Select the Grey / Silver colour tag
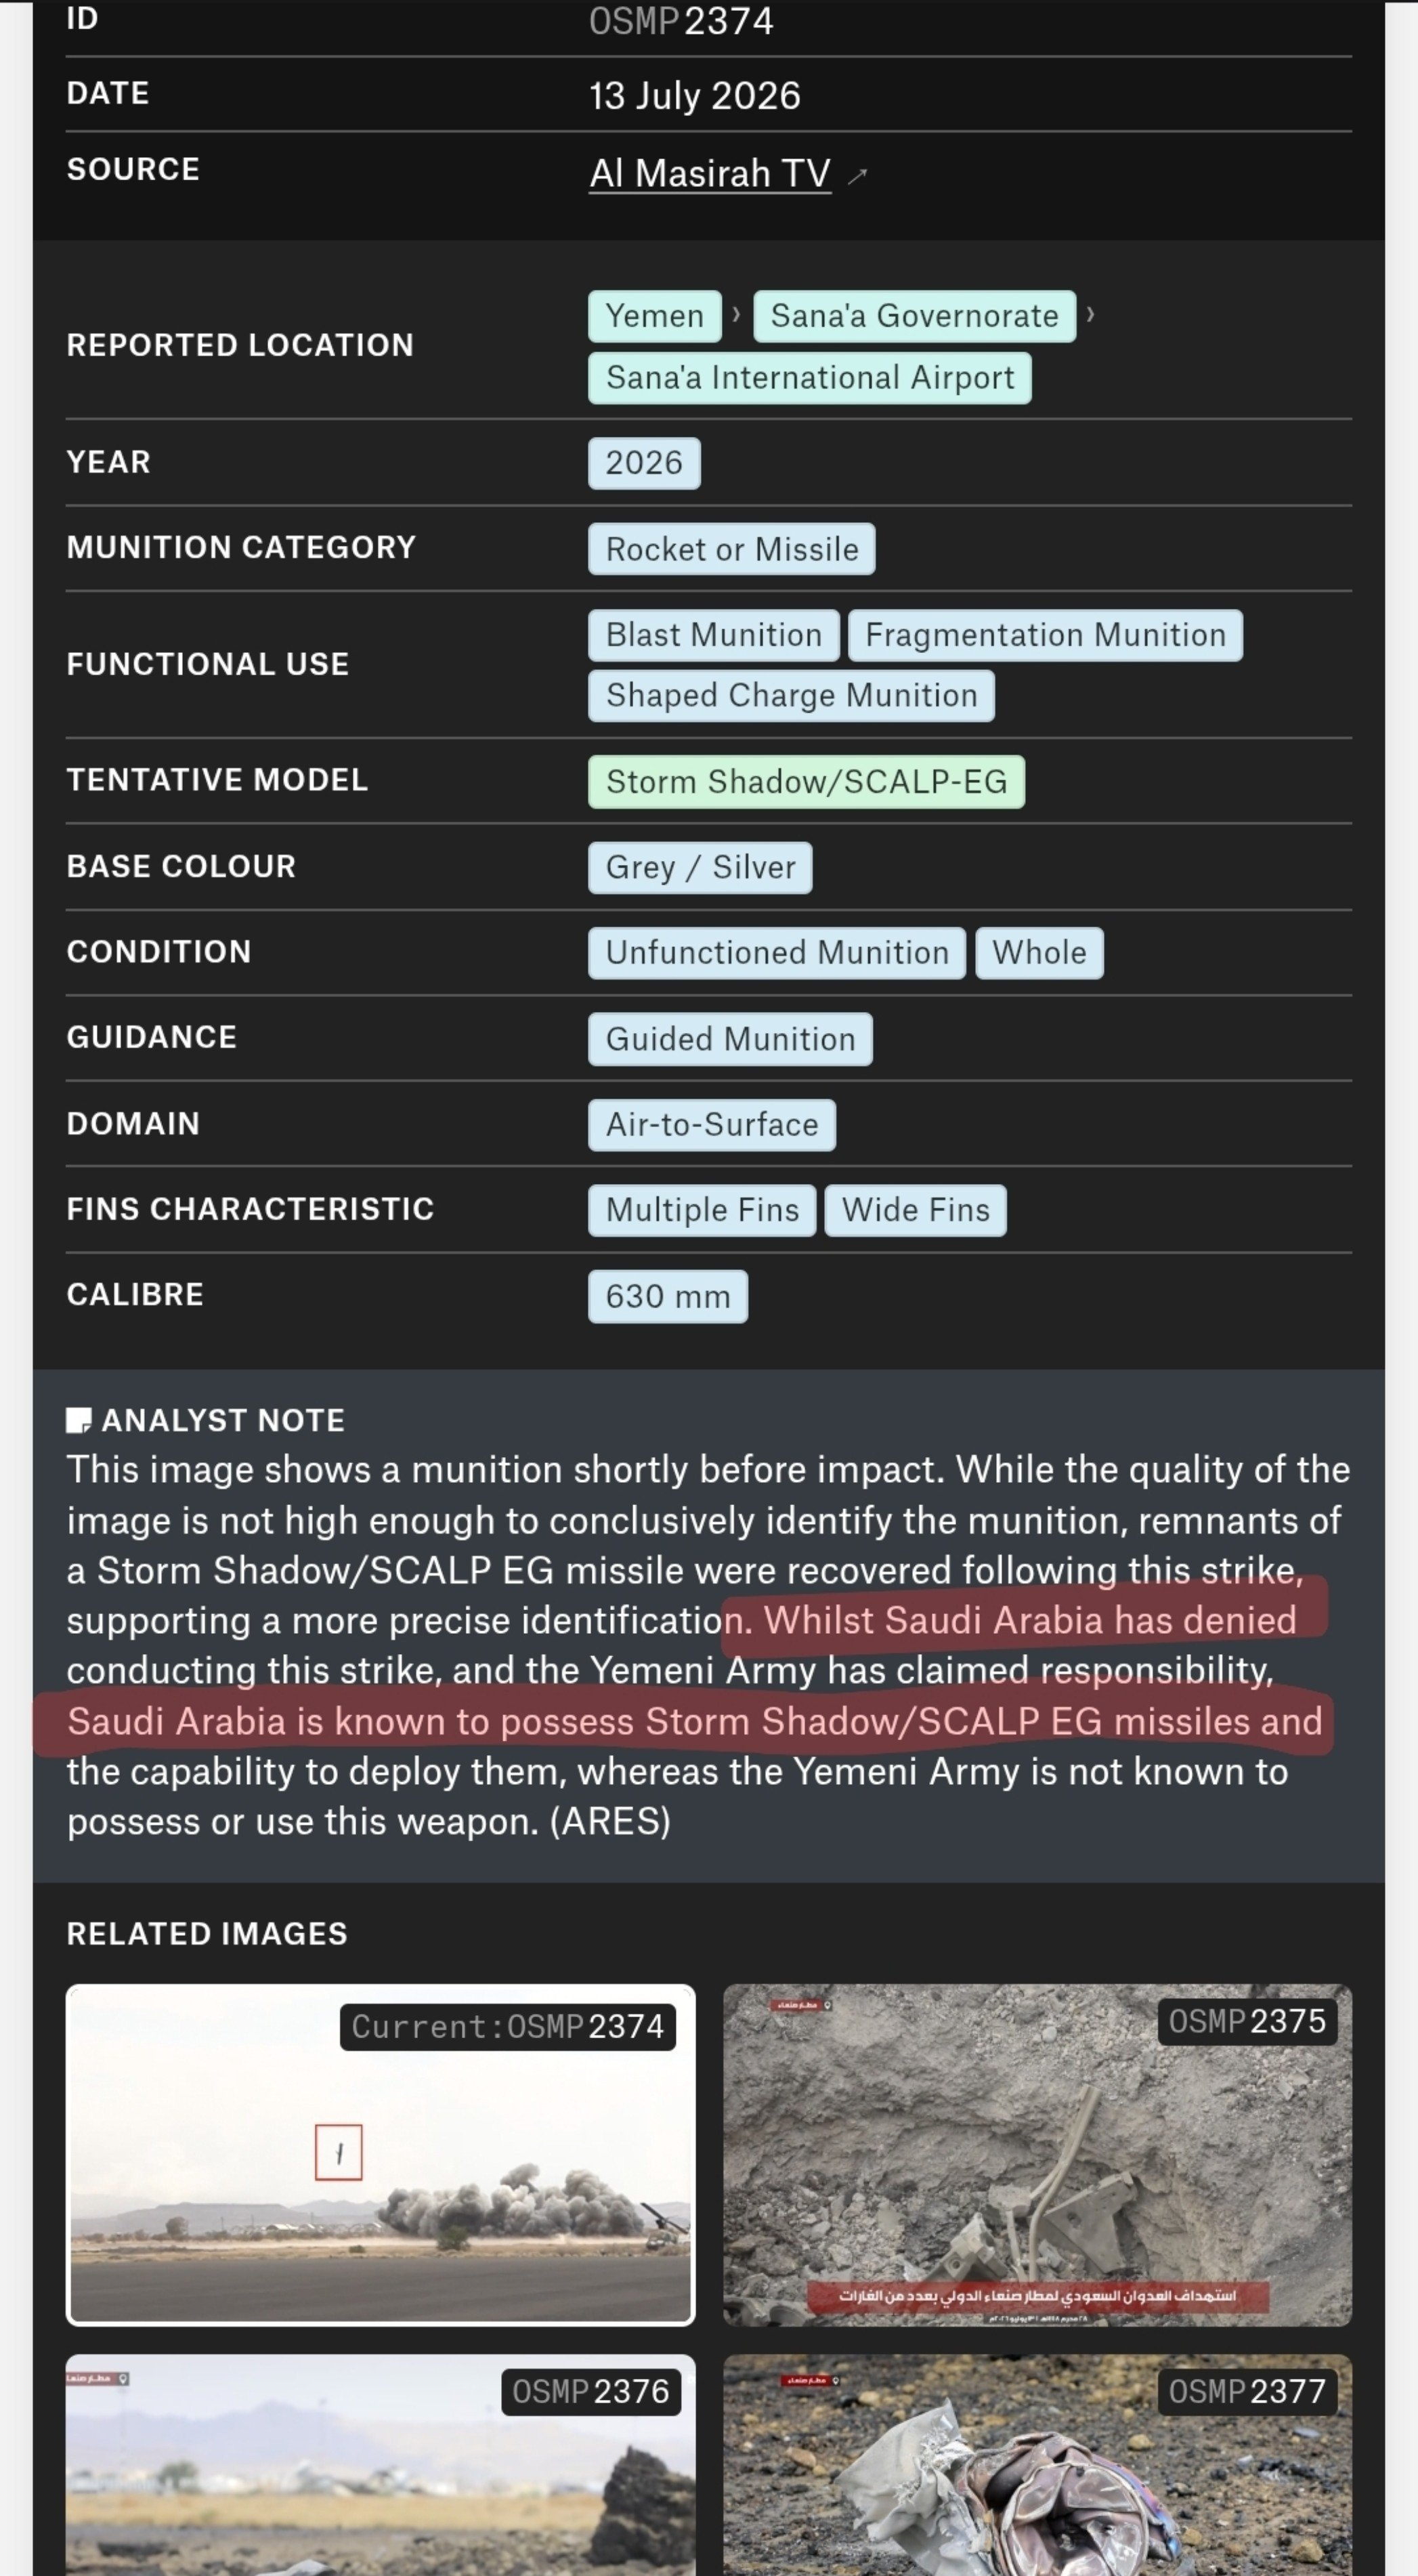This screenshot has width=1418, height=2576. click(x=700, y=867)
